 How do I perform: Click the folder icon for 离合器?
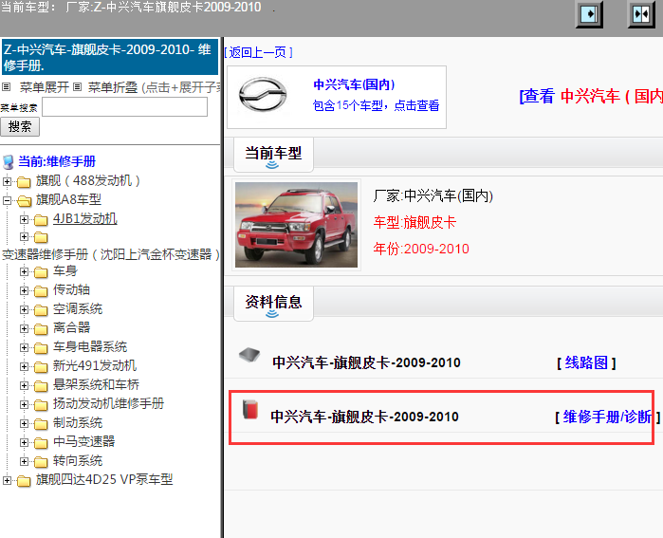pyautogui.click(x=41, y=328)
